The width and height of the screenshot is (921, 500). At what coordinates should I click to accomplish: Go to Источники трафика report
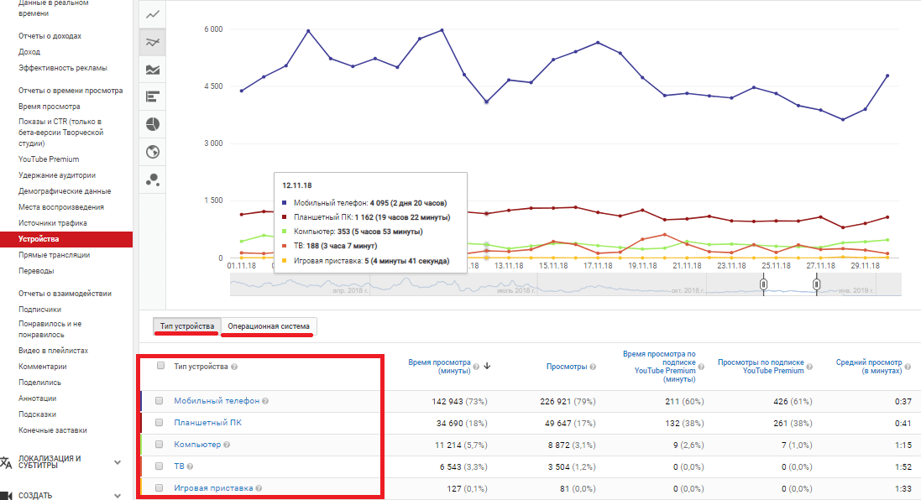[53, 223]
